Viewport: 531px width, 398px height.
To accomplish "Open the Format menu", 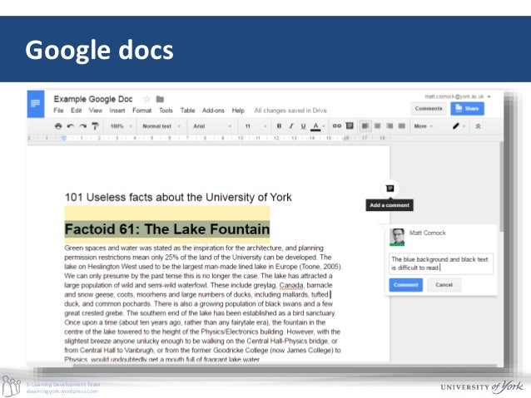I will (141, 111).
